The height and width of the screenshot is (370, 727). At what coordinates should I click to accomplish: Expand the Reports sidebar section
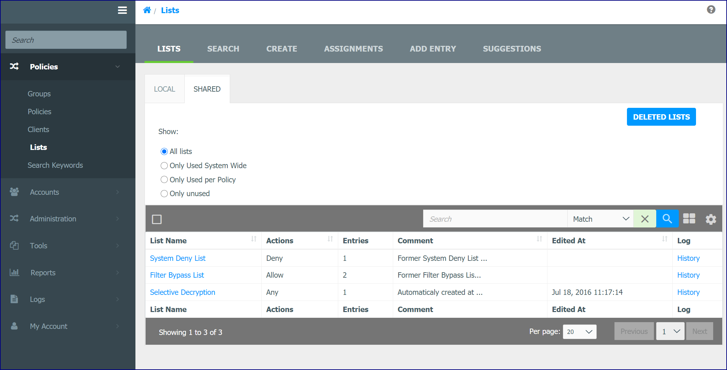[x=117, y=272]
